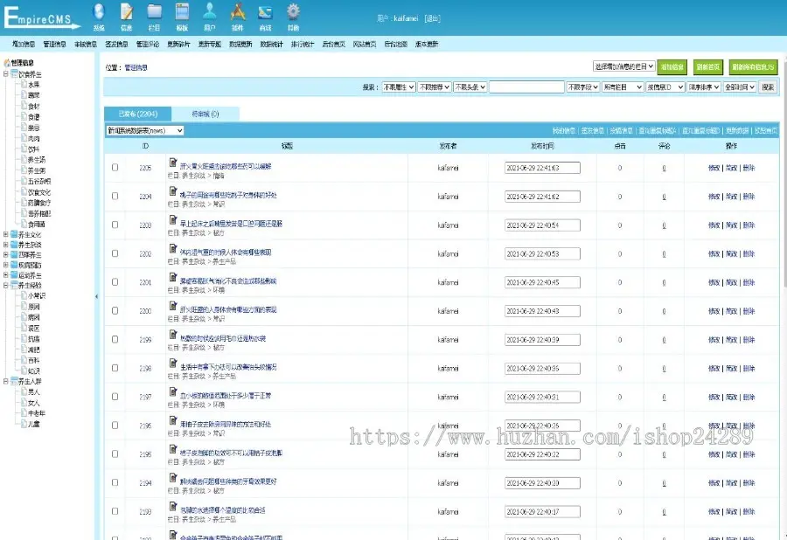The width and height of the screenshot is (787, 540).
Task: Tick the checkbox for row 2201
Action: tap(115, 281)
